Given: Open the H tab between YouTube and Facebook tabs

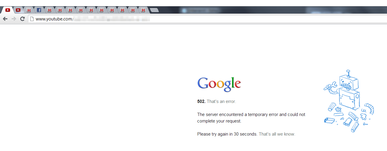Looking at the screenshot, I should [29, 10].
